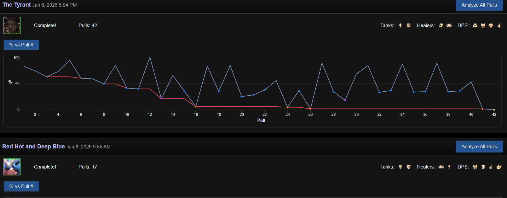Screen dimensions: 507x198
Task: Click the blue marker at pull 36
Action: (x=425, y=92)
